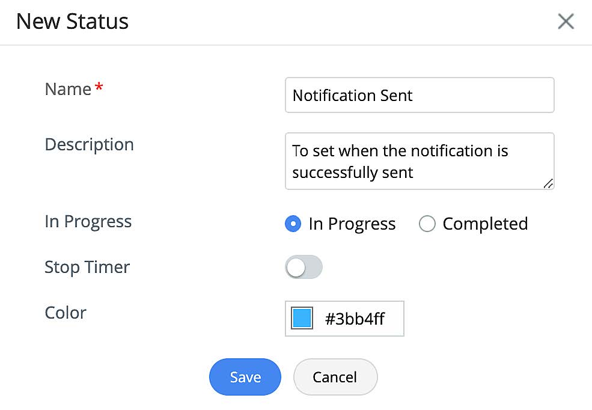Screen dimensions: 592x410
Task: Click the Stop Timer label text
Action: pos(87,267)
